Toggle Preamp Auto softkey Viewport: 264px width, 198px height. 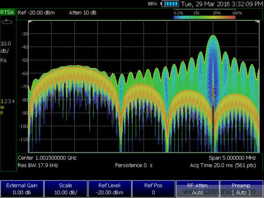[242, 189]
